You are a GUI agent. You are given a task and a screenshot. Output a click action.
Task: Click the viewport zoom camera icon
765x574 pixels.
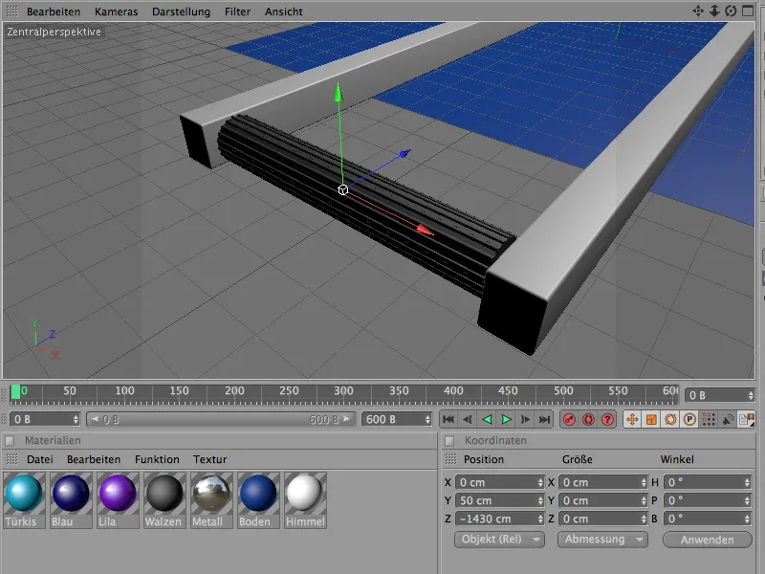[x=714, y=11]
